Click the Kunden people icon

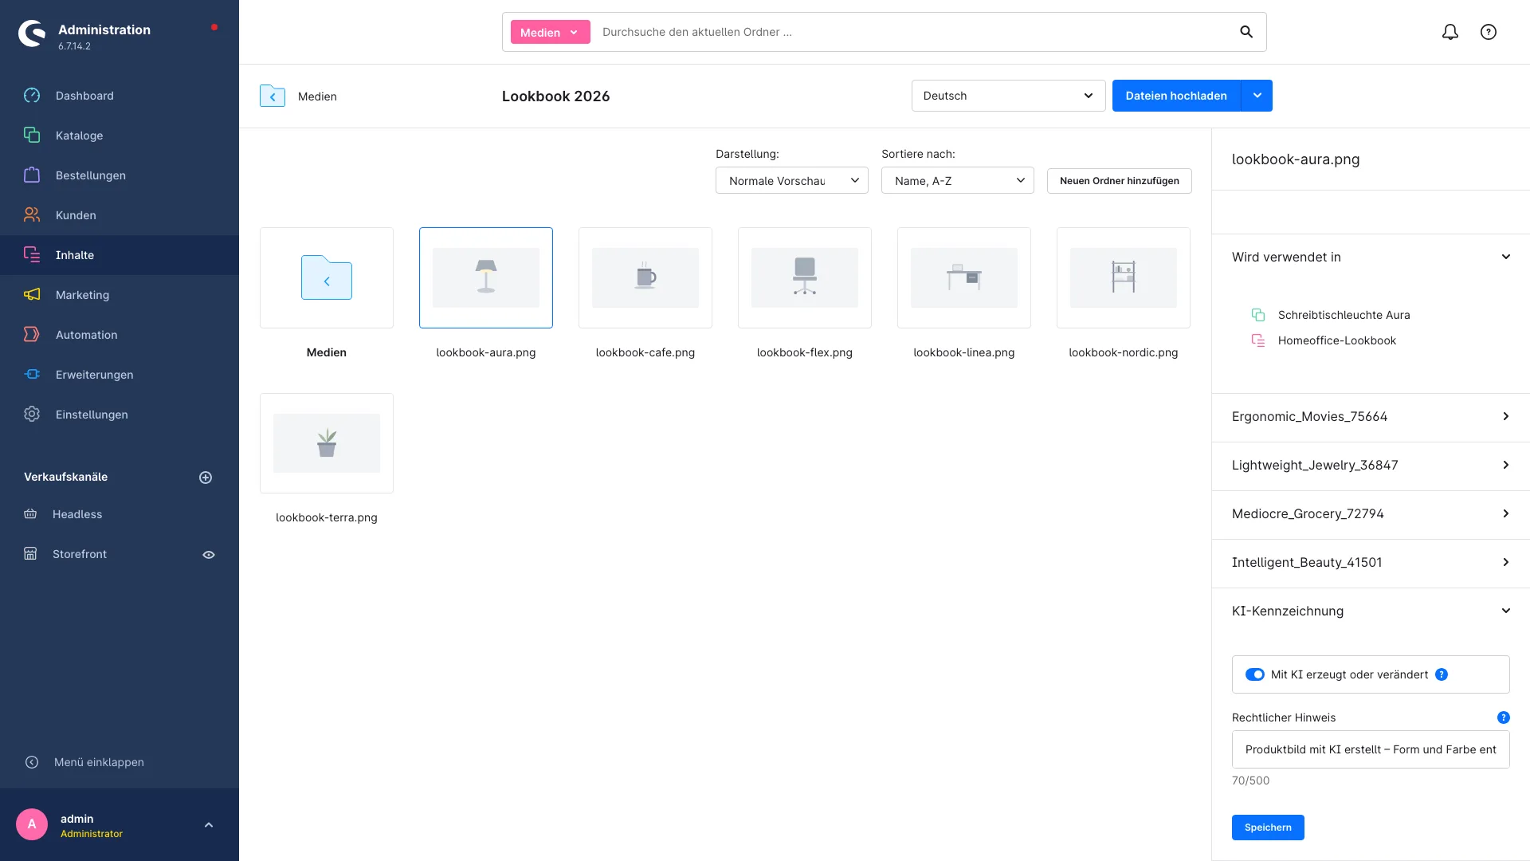pos(32,215)
